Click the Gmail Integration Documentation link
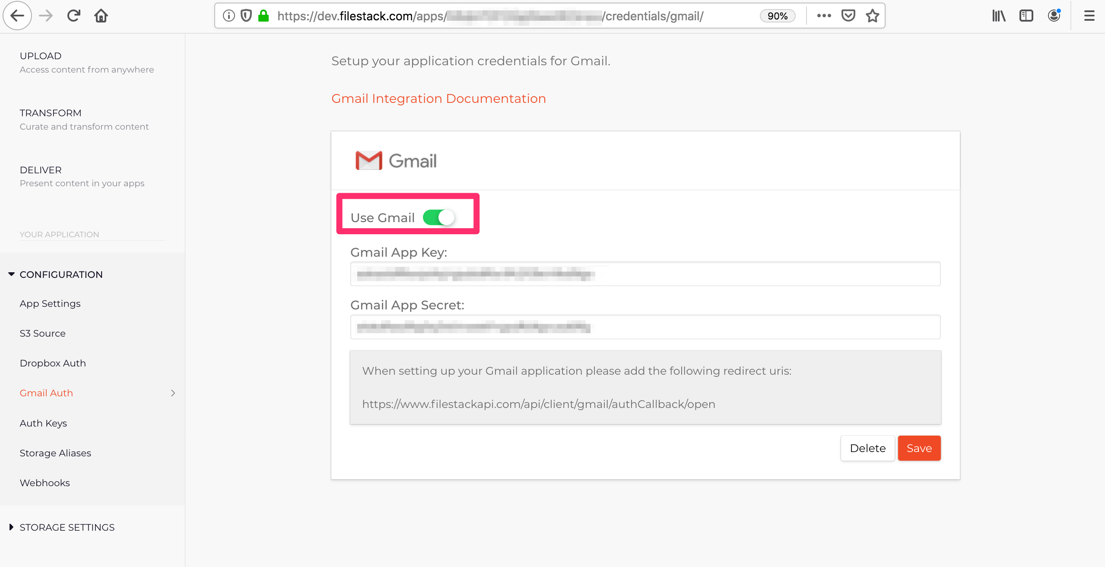The width and height of the screenshot is (1105, 567). pyautogui.click(x=439, y=99)
